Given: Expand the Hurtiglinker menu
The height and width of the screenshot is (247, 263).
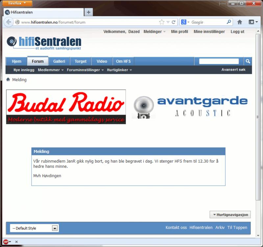Looking at the screenshot, I should pyautogui.click(x=119, y=70).
